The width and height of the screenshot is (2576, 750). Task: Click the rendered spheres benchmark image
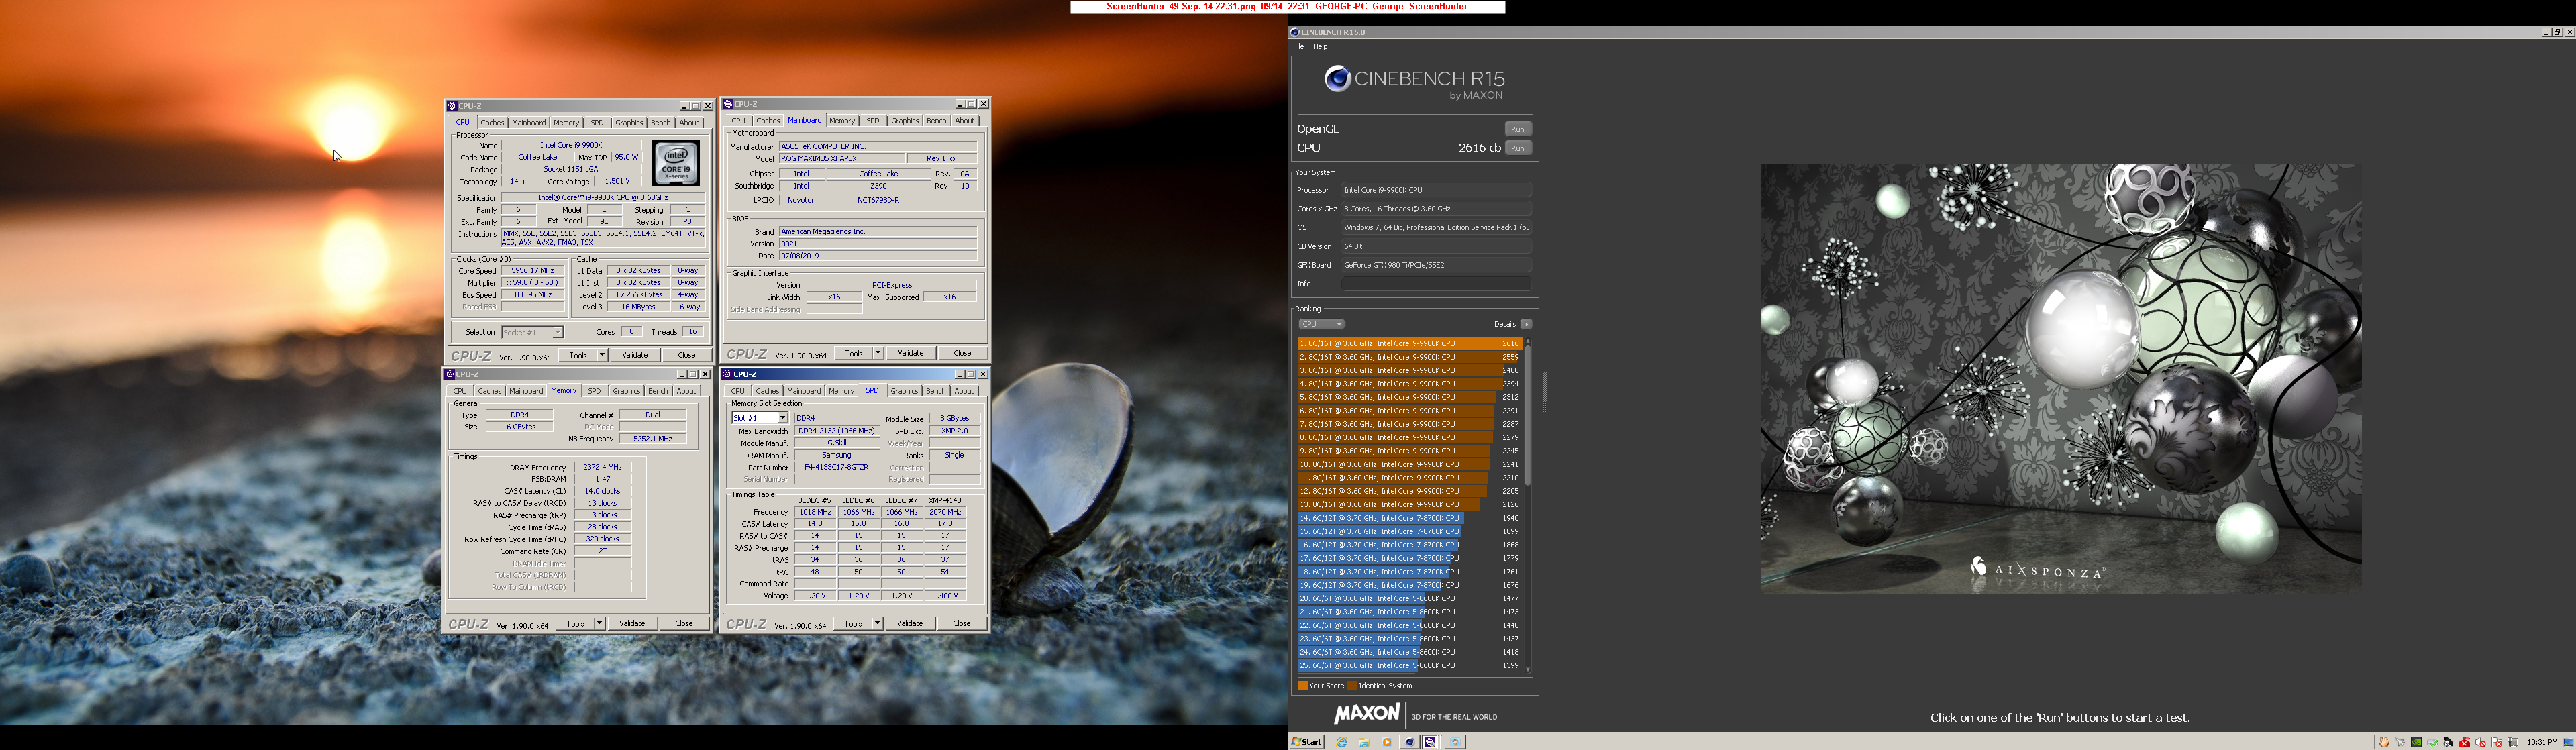coord(2060,378)
